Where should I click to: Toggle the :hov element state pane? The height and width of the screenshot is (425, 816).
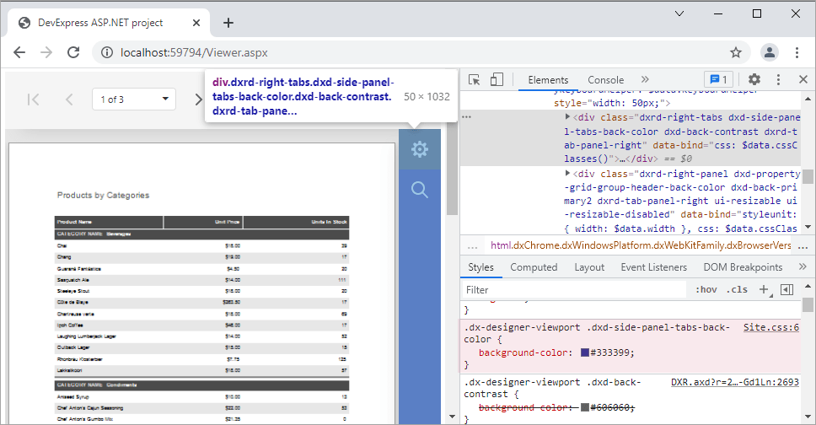click(706, 289)
